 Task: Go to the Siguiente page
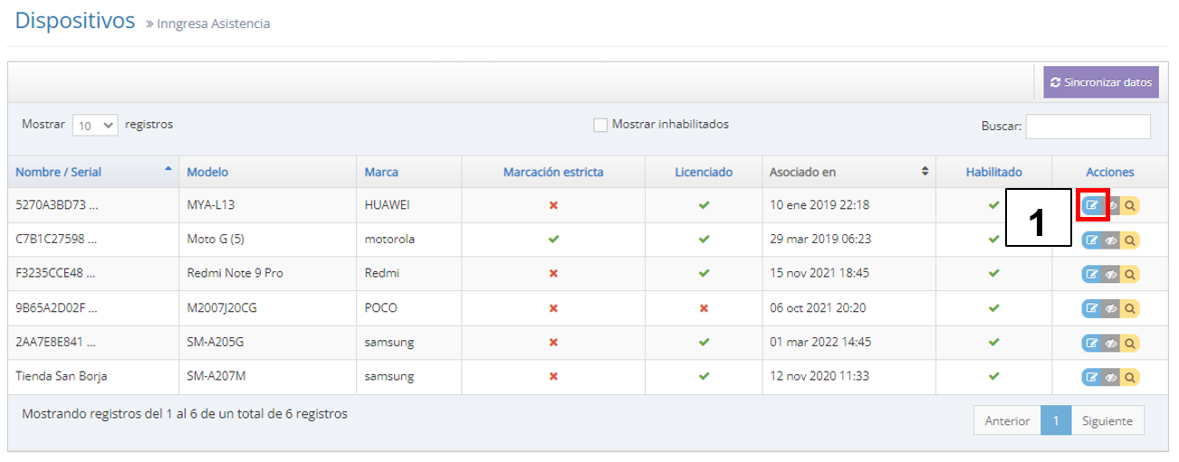(1107, 420)
